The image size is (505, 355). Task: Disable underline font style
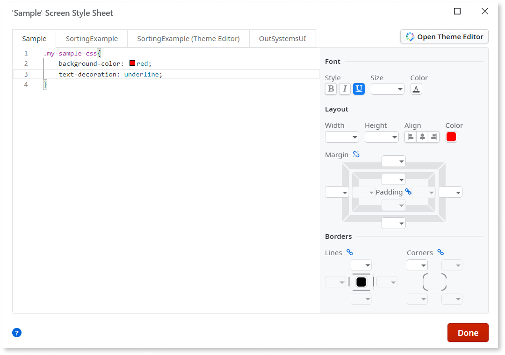tap(359, 89)
